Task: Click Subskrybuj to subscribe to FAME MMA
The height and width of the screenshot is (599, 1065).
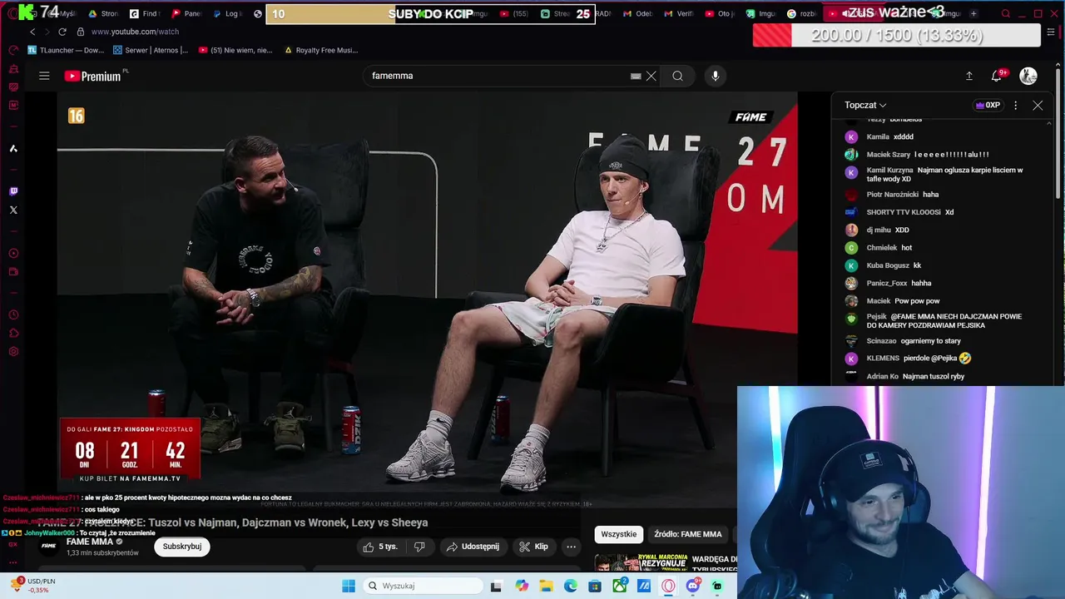Action: point(181,547)
